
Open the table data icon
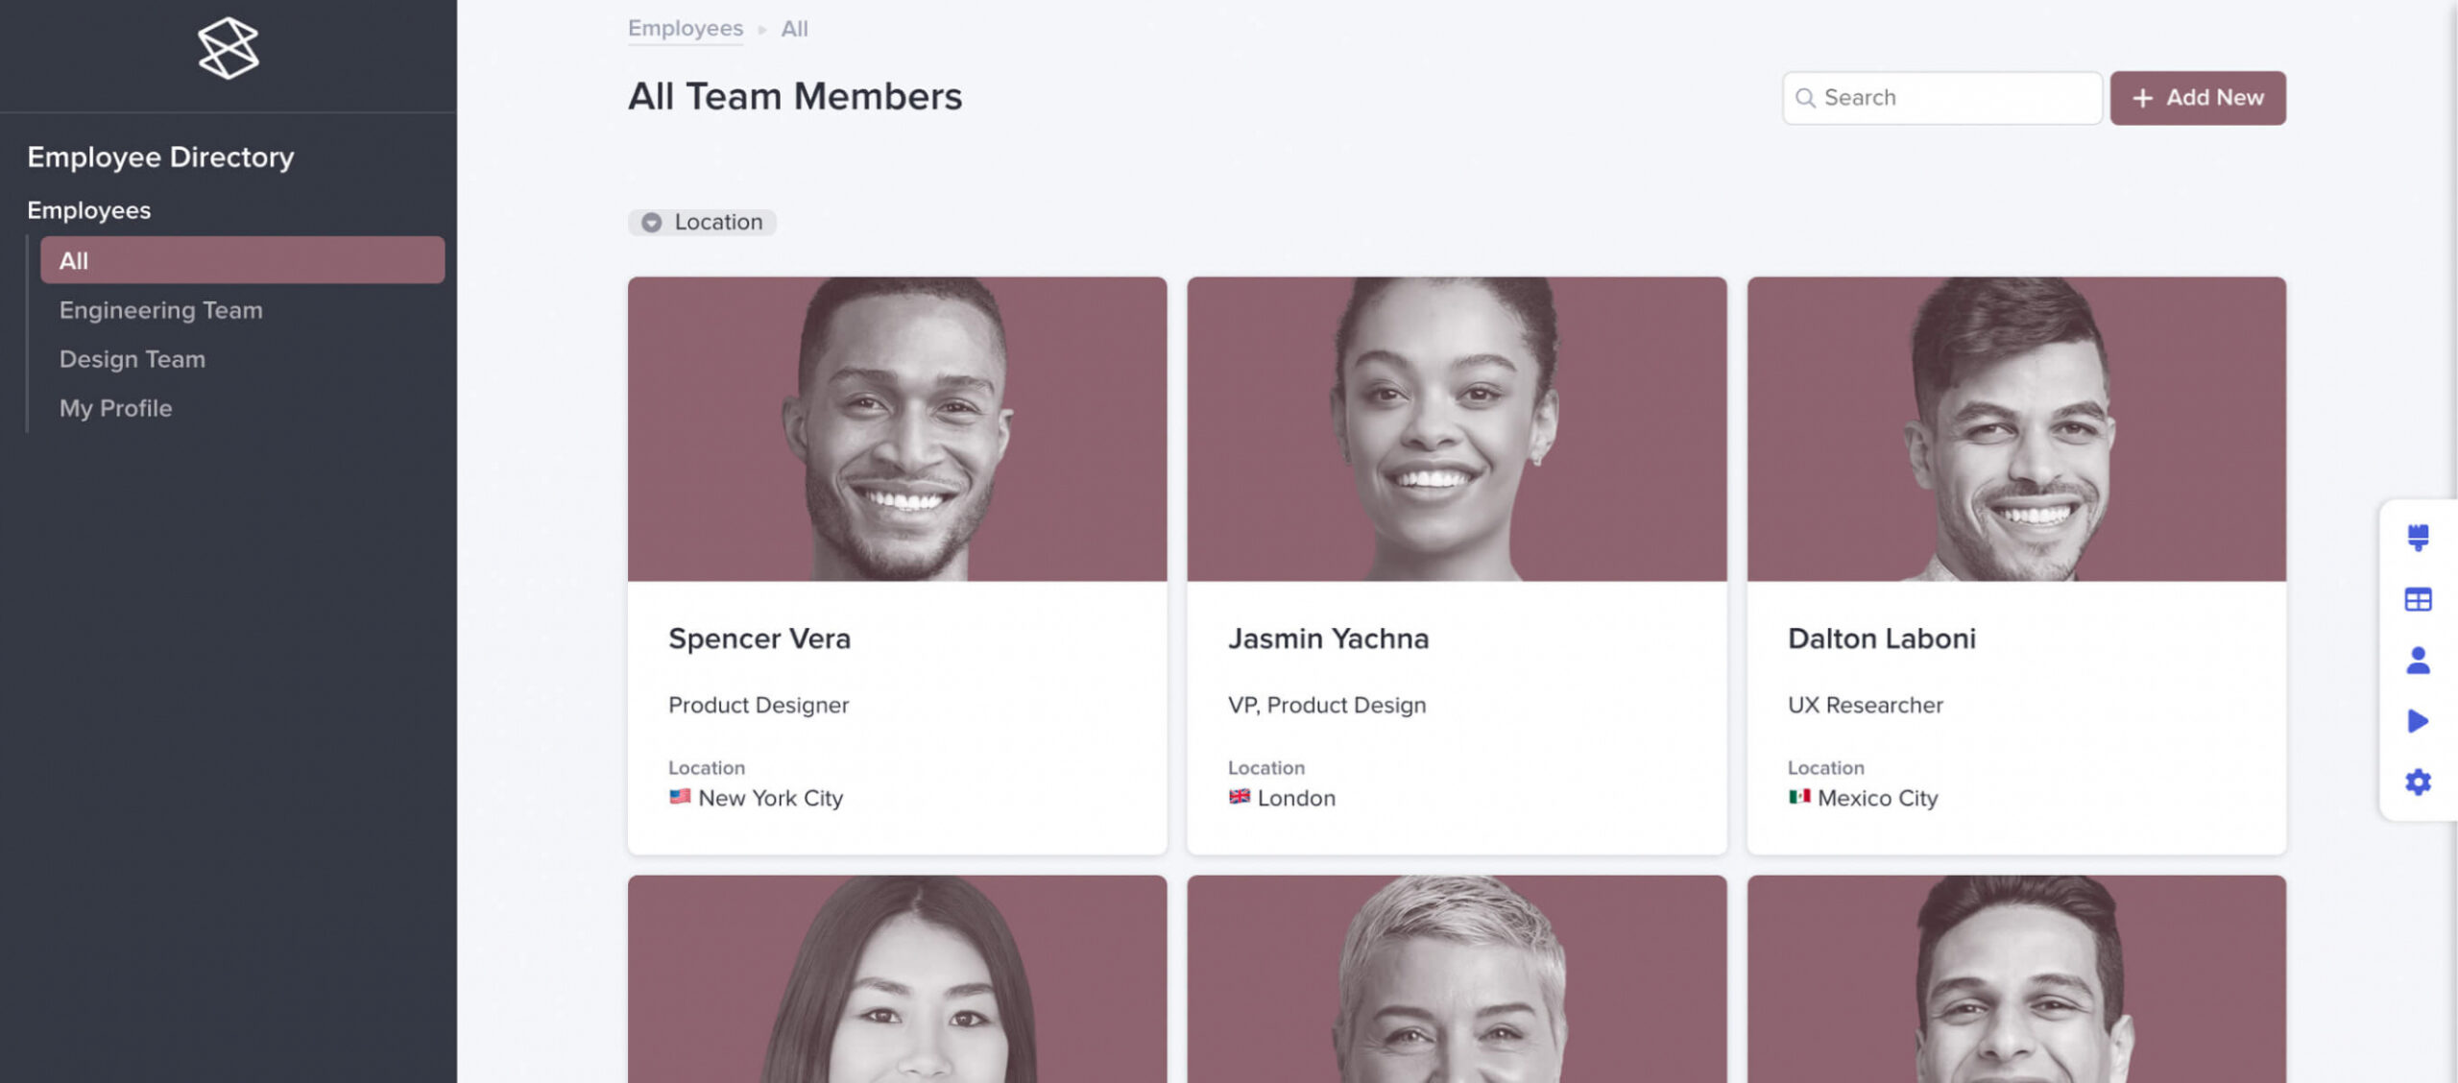[2418, 600]
